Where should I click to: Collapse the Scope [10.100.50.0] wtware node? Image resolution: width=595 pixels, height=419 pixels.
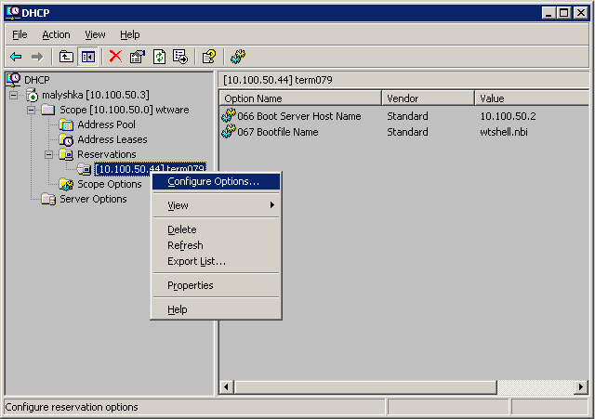pyautogui.click(x=32, y=110)
